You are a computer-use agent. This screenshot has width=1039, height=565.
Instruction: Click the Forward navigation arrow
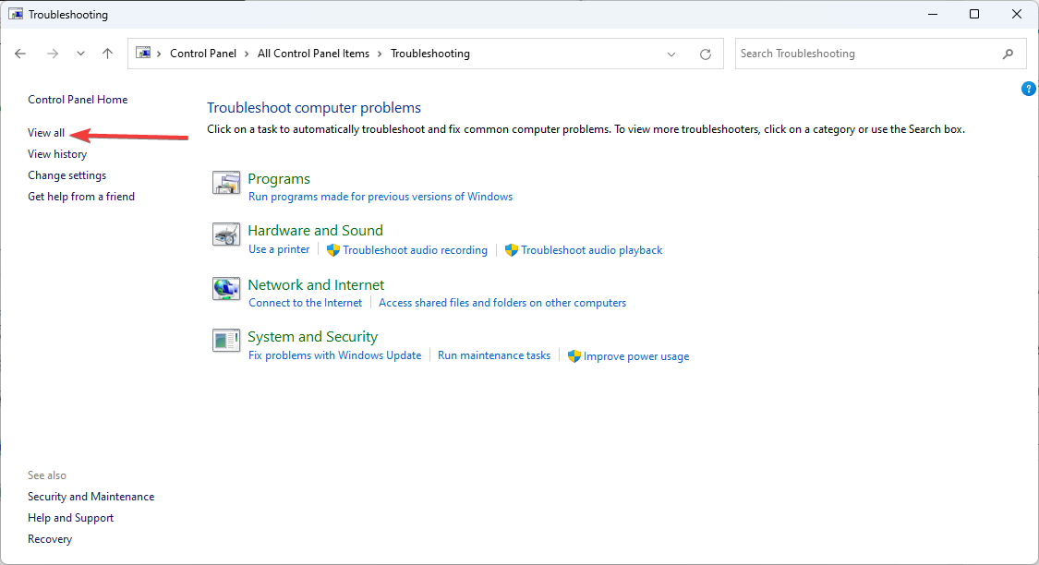[x=53, y=54]
